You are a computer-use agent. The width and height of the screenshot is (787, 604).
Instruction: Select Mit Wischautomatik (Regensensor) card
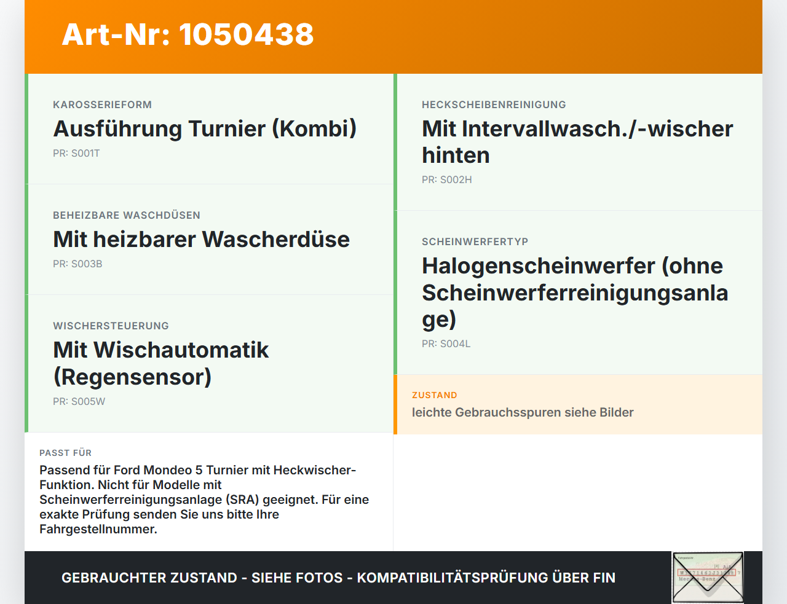pos(209,364)
